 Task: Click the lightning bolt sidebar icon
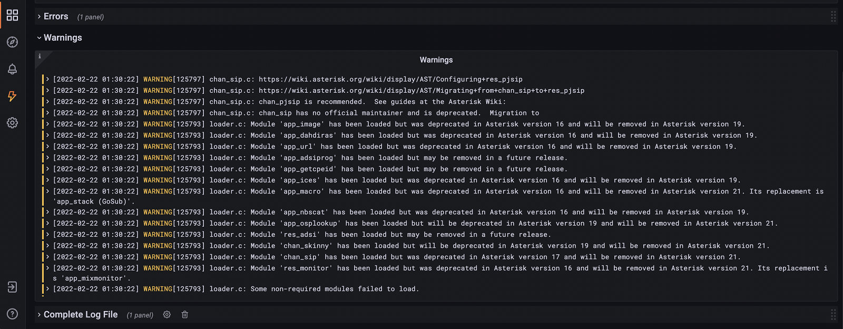point(12,96)
